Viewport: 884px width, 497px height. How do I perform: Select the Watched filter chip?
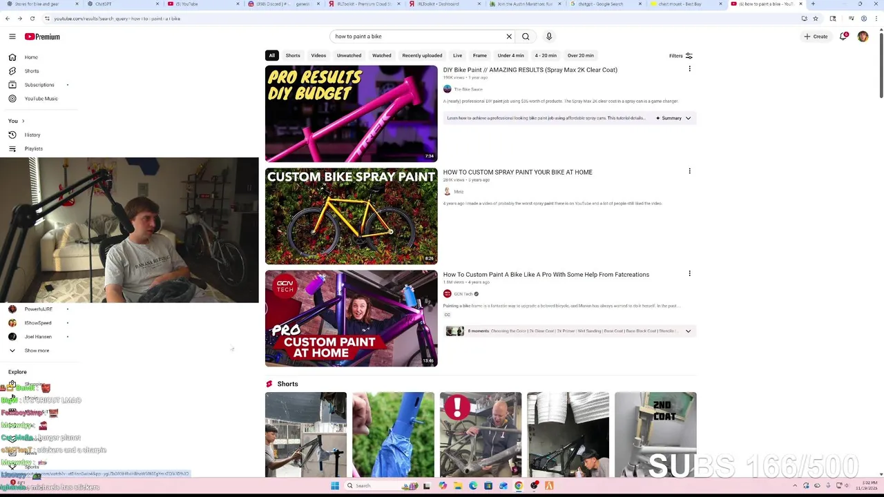[382, 55]
